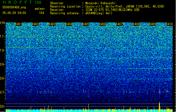Click the 0407 time marker
The height and width of the screenshot is (112, 176).
point(119,24)
